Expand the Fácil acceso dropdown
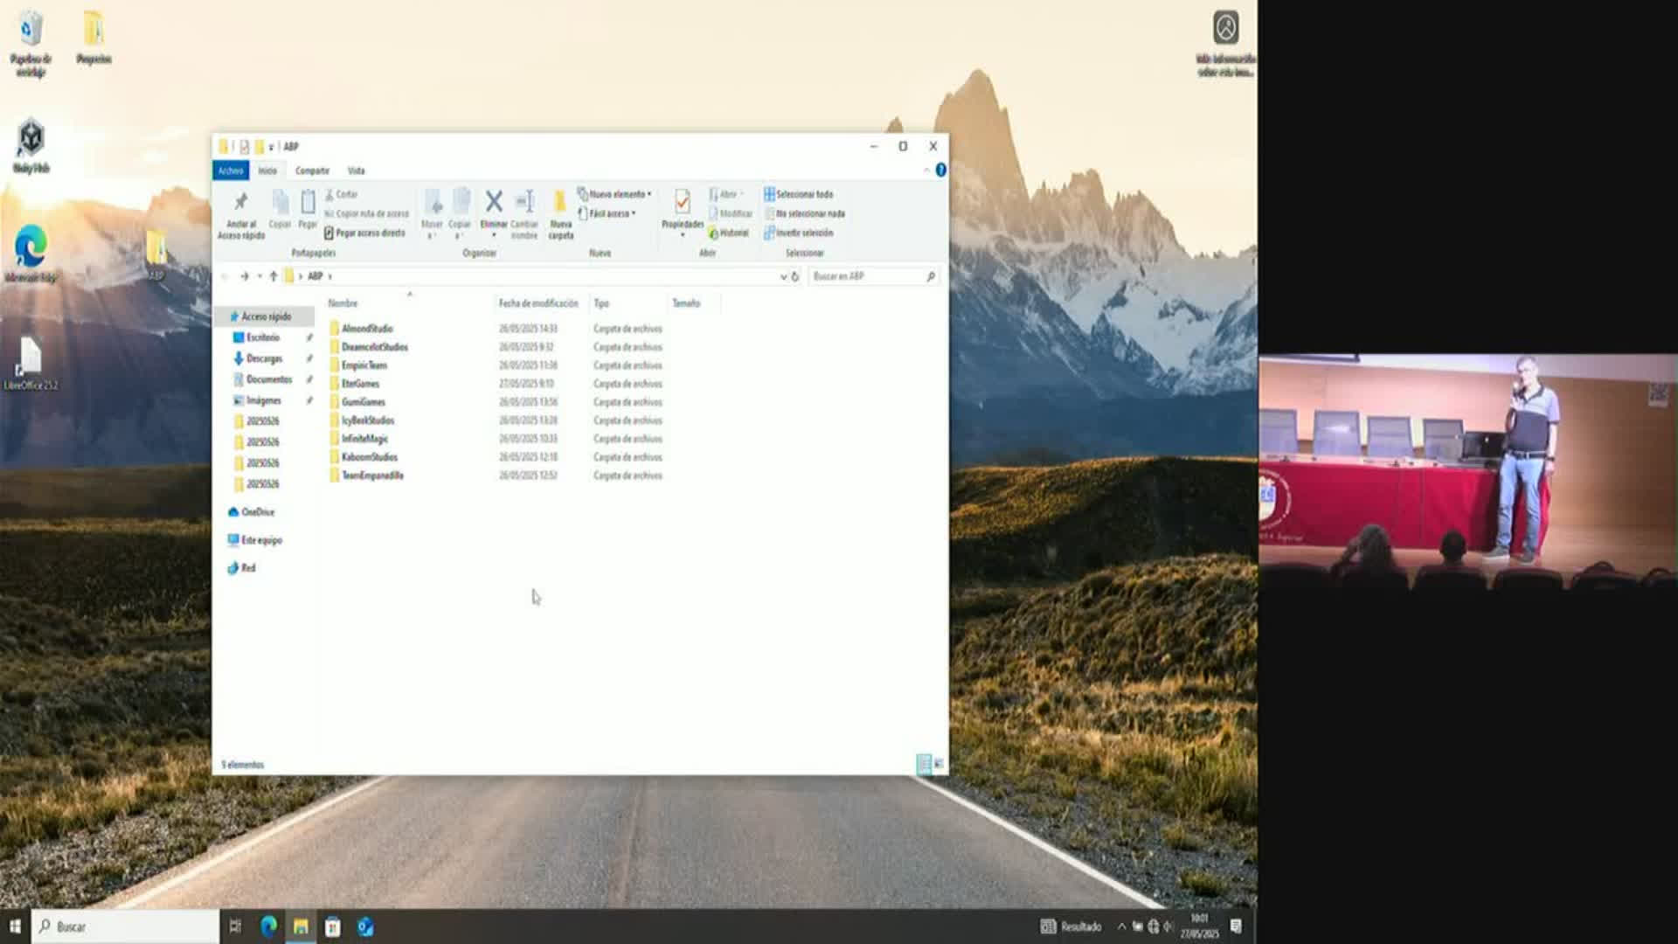This screenshot has width=1678, height=944. click(x=609, y=213)
